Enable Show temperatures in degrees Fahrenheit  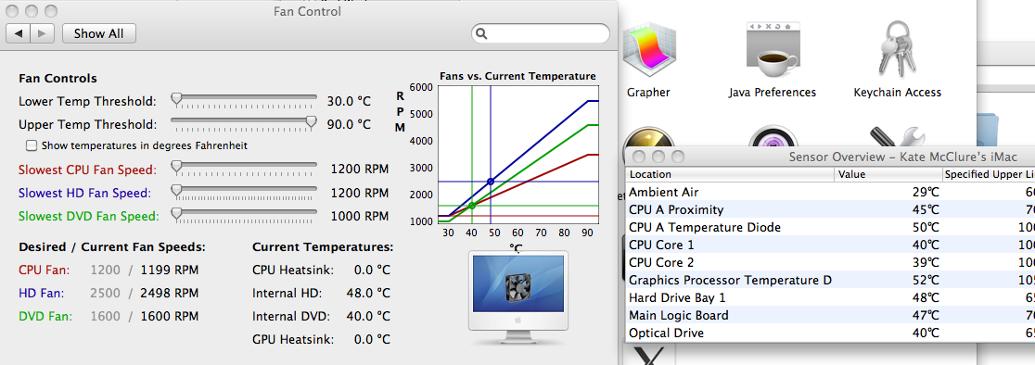coord(31,145)
